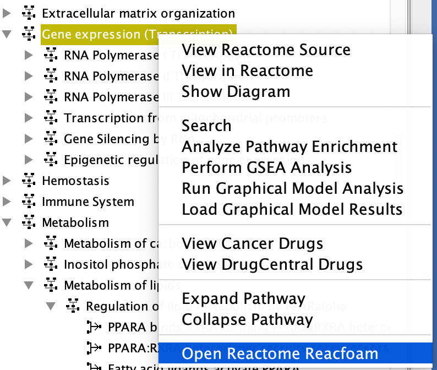The width and height of the screenshot is (437, 370).
Task: Select Metabolism of lipids row
Action: click(111, 285)
